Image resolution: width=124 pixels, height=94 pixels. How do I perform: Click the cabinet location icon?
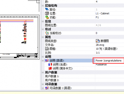(47, 13)
